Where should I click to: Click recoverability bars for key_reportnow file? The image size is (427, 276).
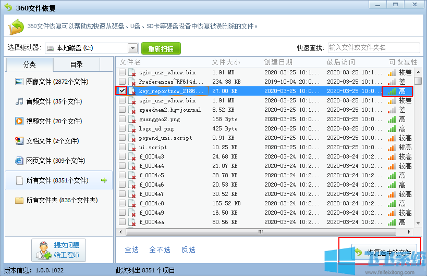coord(392,91)
